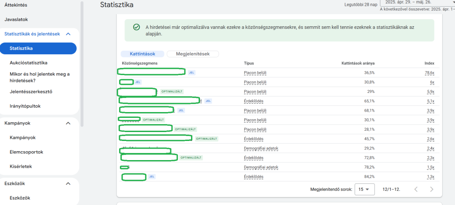
Task: Open Jelentésszerkesztő page
Action: [x=31, y=92]
